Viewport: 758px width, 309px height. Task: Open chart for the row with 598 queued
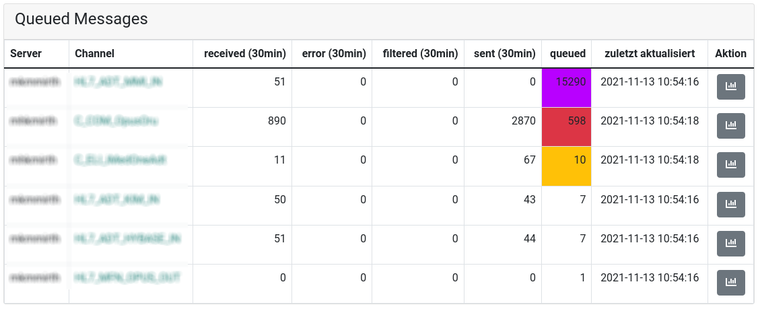pyautogui.click(x=730, y=126)
